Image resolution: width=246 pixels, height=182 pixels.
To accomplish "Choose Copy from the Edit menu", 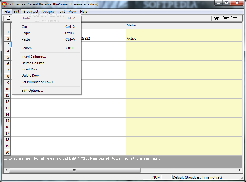I will coord(46,33).
